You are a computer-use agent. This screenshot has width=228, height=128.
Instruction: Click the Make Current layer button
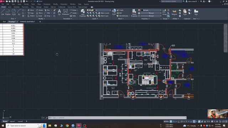coord(104,13)
